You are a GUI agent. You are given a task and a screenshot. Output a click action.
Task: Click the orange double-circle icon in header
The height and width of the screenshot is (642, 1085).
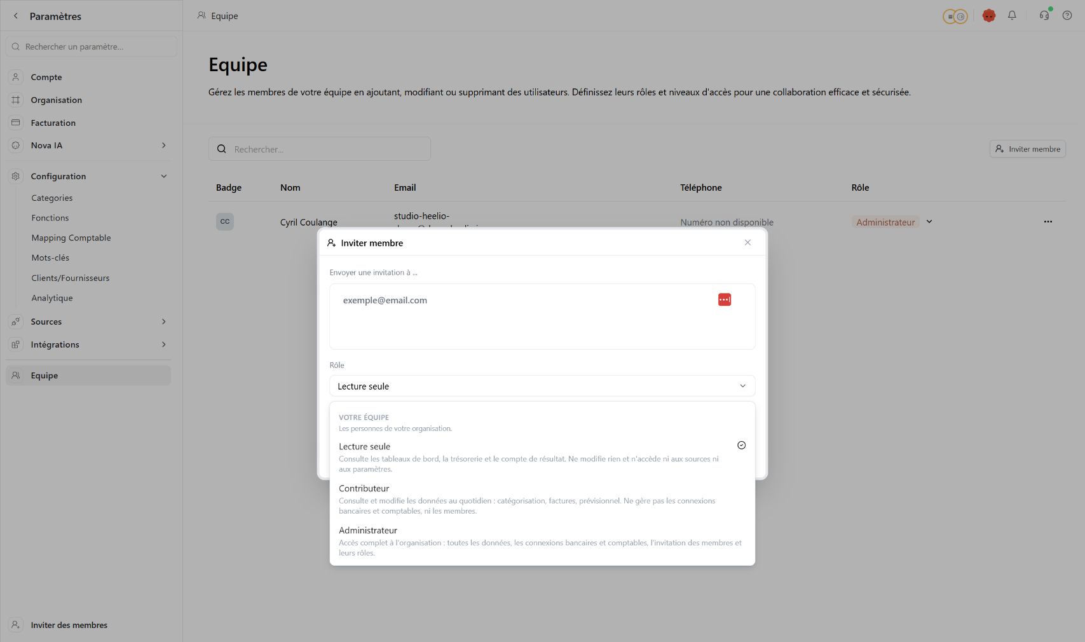tap(955, 17)
